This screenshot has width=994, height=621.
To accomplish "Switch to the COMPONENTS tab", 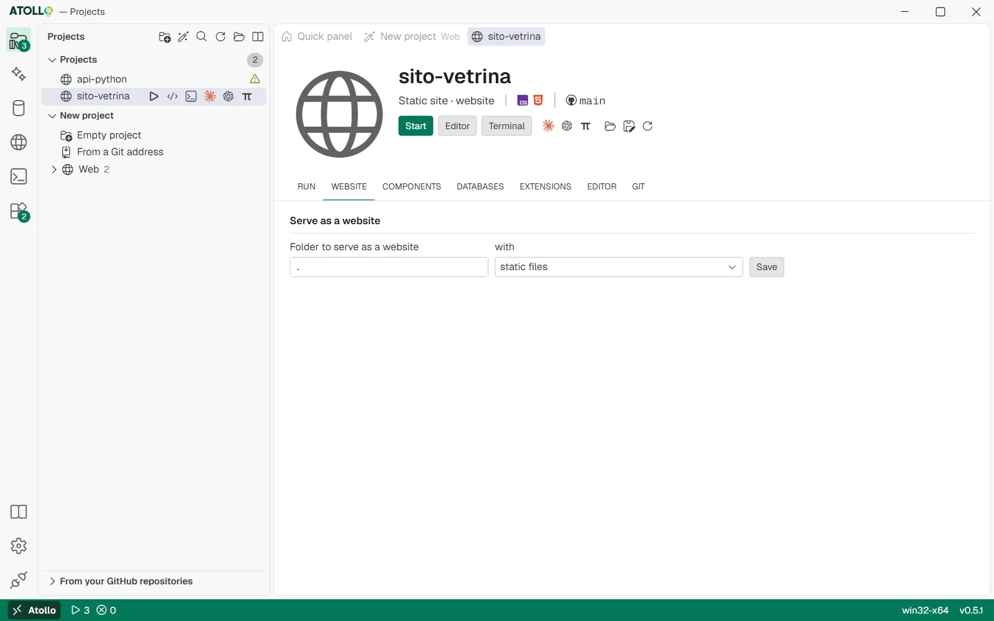I will pos(411,186).
